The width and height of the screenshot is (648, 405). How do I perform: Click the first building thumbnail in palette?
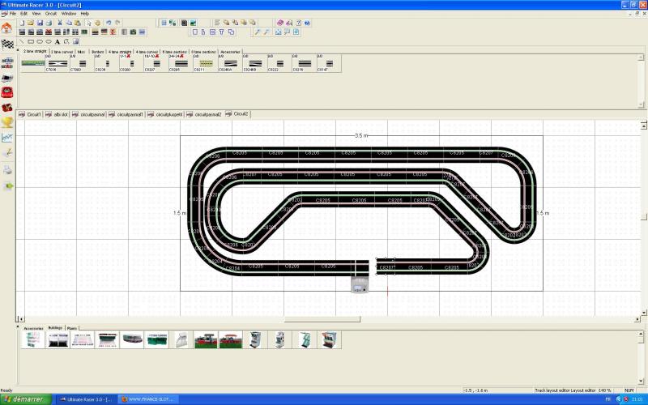click(33, 340)
